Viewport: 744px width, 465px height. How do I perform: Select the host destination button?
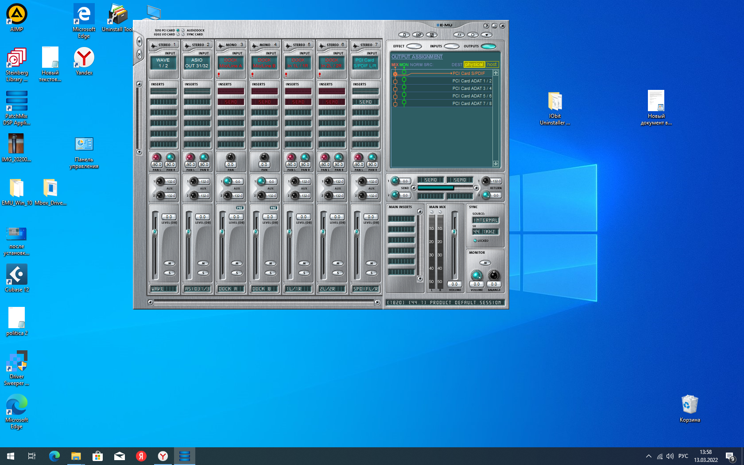(492, 65)
